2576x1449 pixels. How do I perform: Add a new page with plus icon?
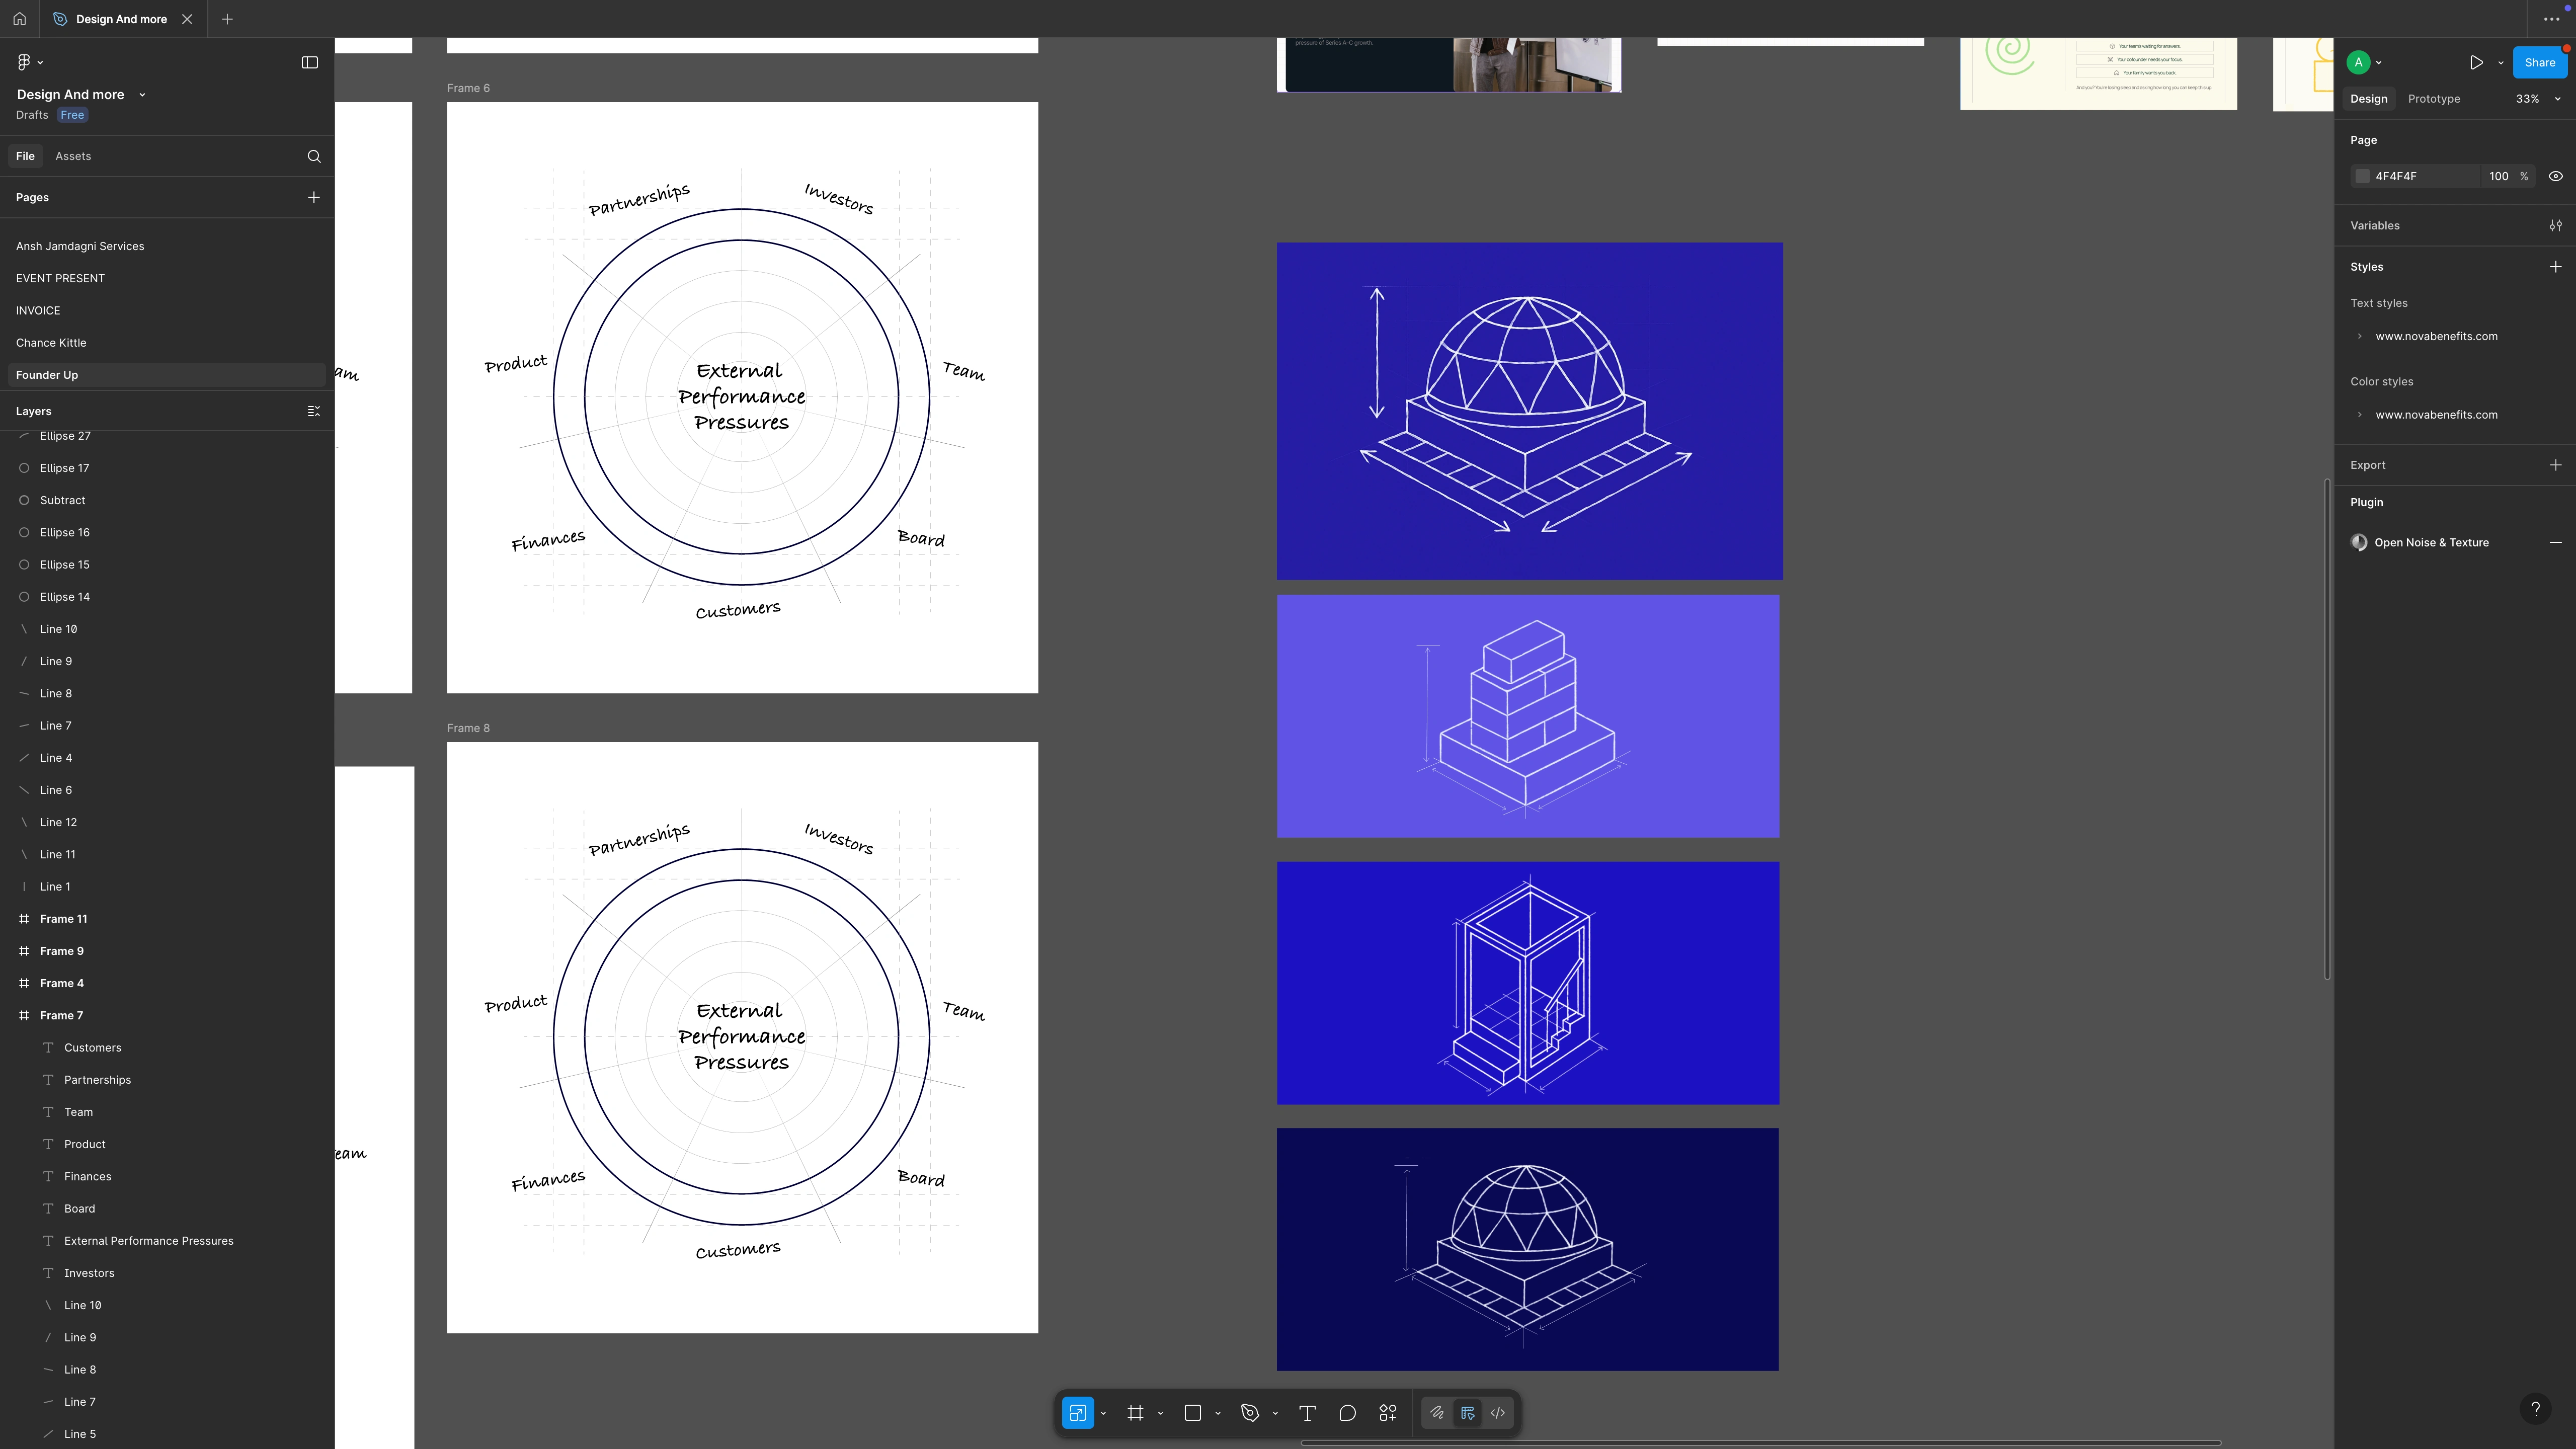[x=314, y=197]
